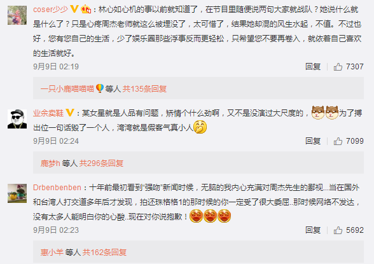Click the verified V badge next to 业余卖鞋
This screenshot has height=264, width=374.
[70, 113]
